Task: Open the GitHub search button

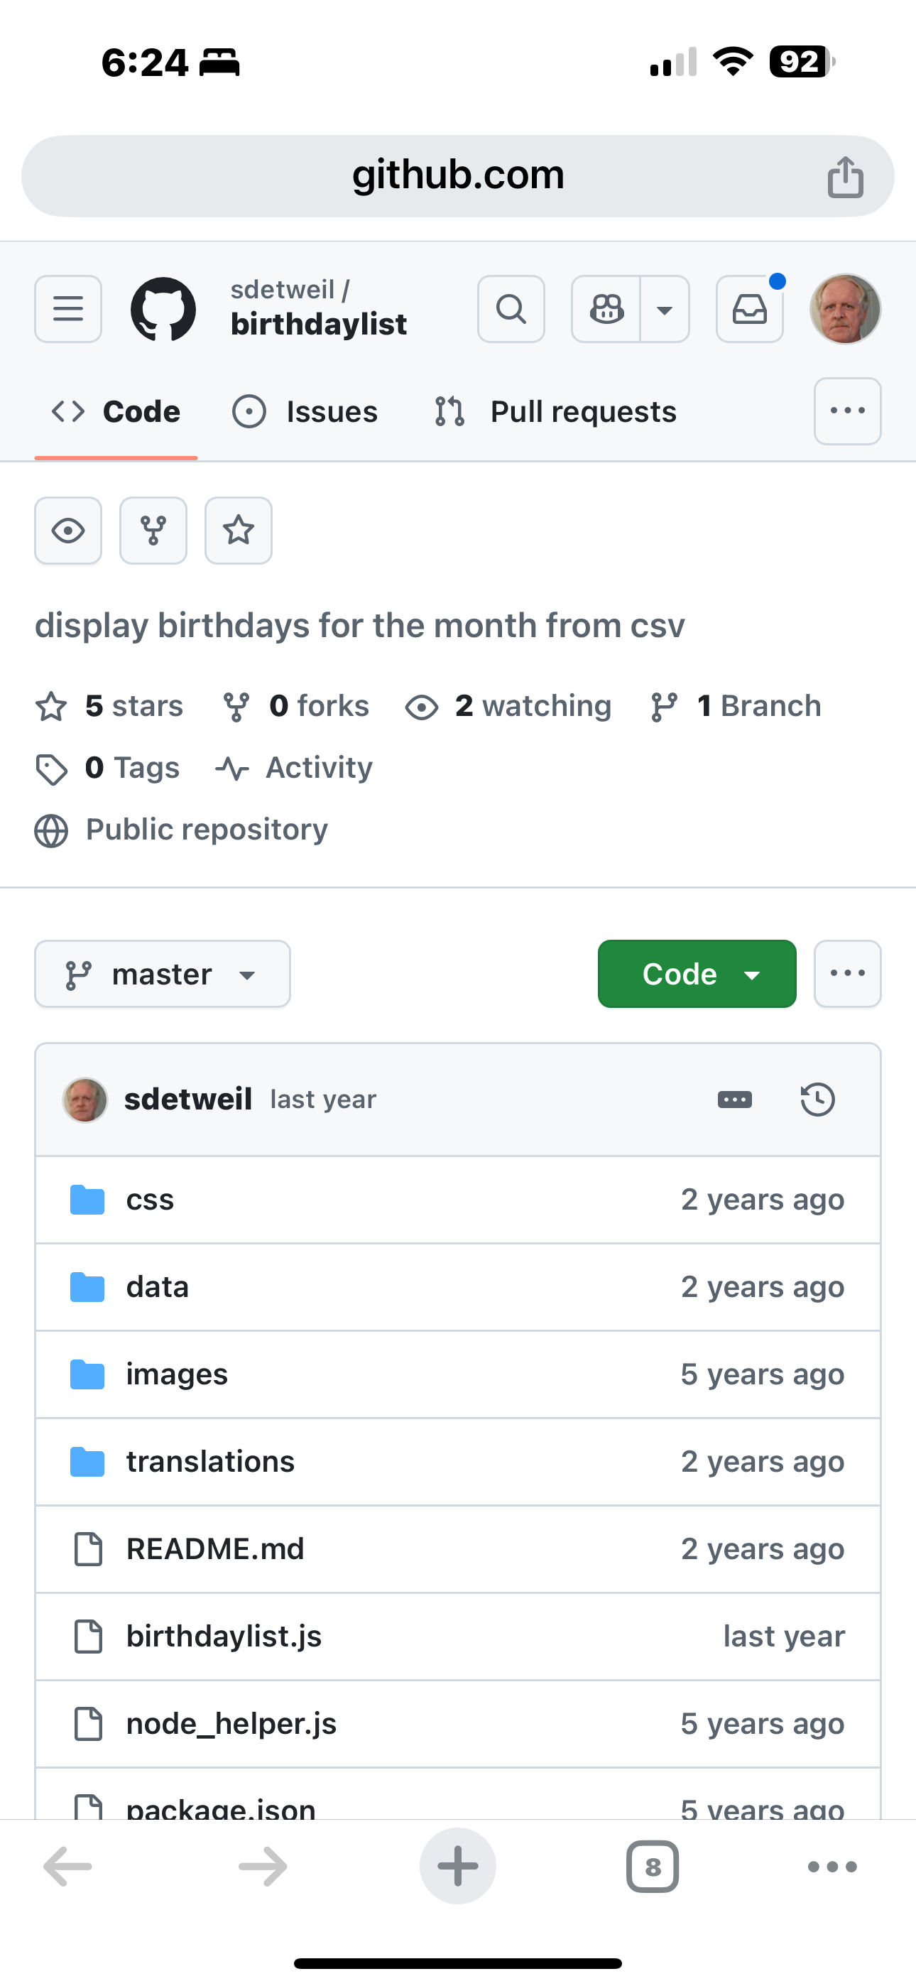Action: [x=511, y=309]
